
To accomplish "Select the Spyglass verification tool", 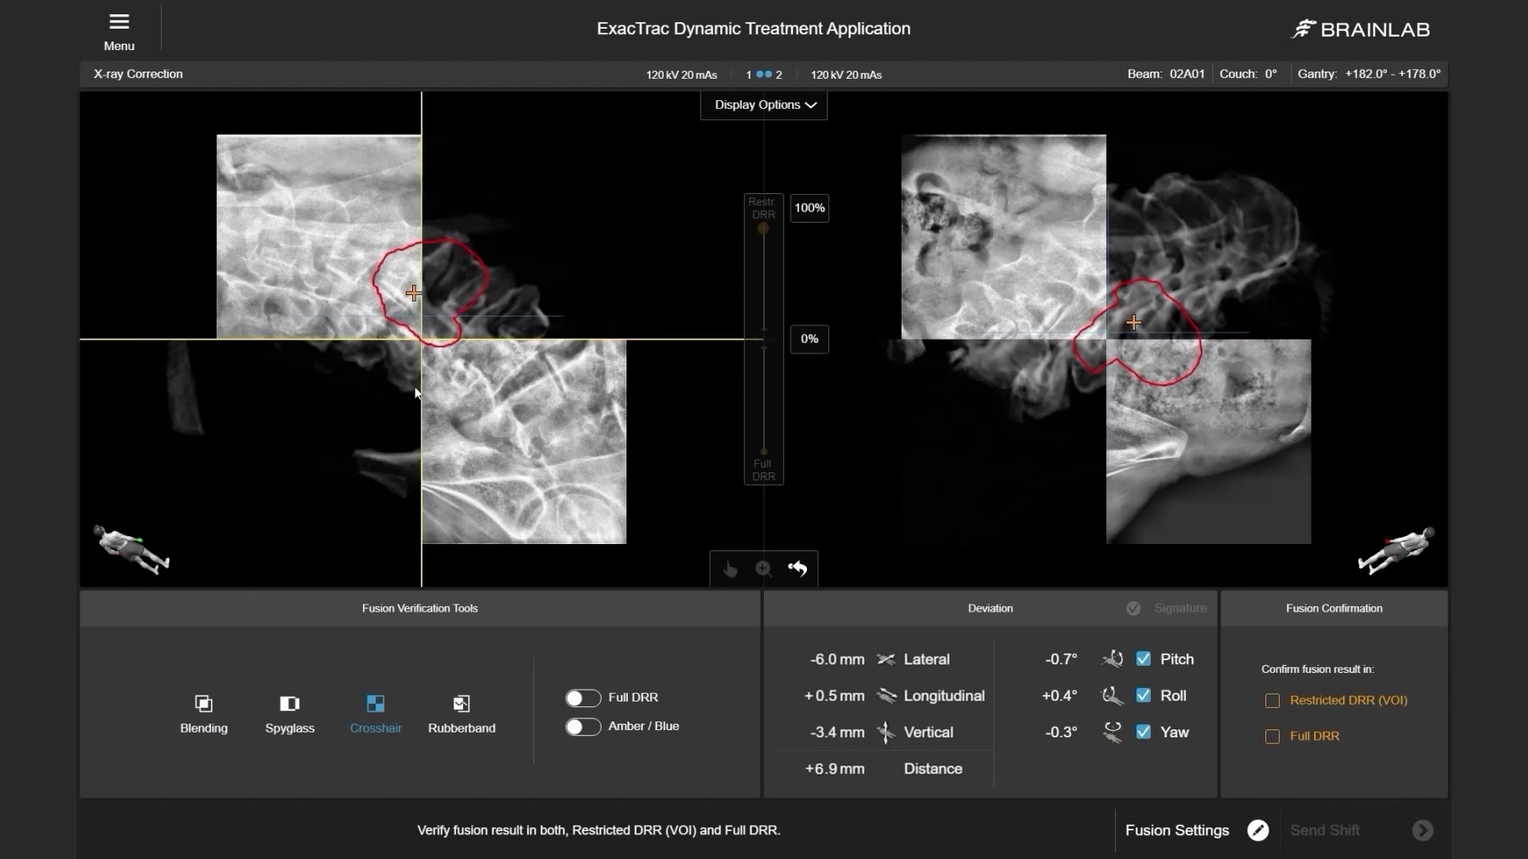I will tap(290, 713).
